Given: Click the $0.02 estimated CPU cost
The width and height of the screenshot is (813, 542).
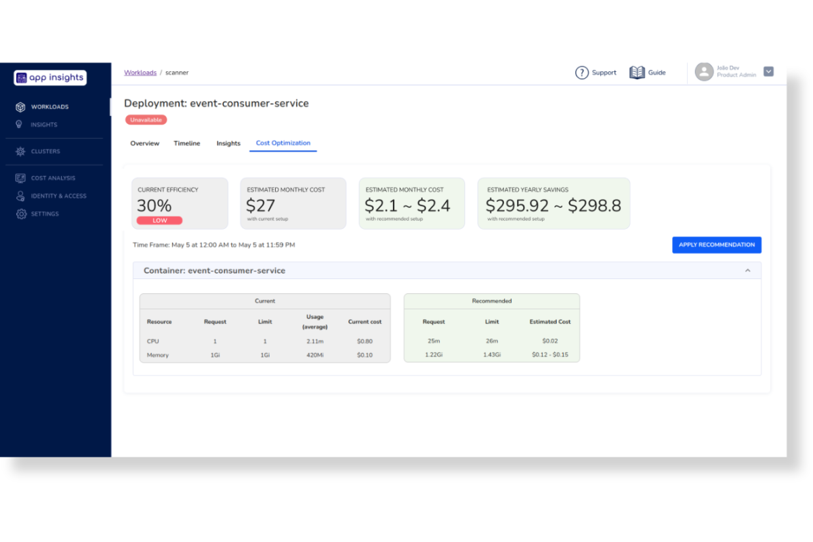Looking at the screenshot, I should tap(550, 341).
